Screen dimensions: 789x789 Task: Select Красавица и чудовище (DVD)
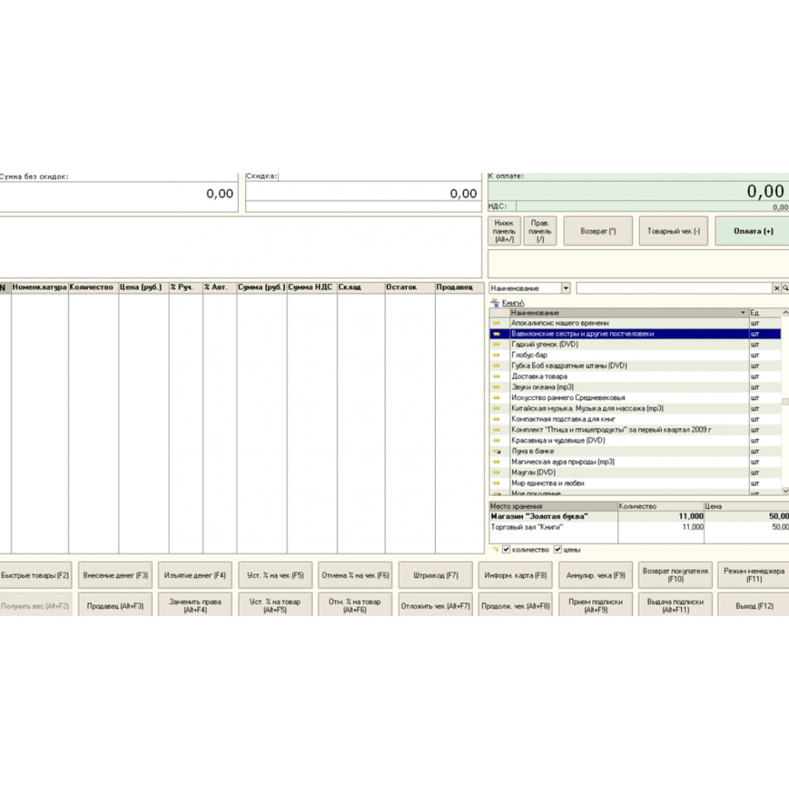pyautogui.click(x=635, y=440)
